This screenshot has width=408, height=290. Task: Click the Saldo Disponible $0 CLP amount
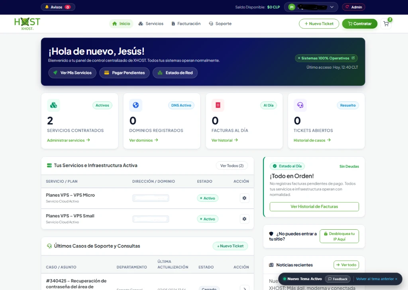273,7
